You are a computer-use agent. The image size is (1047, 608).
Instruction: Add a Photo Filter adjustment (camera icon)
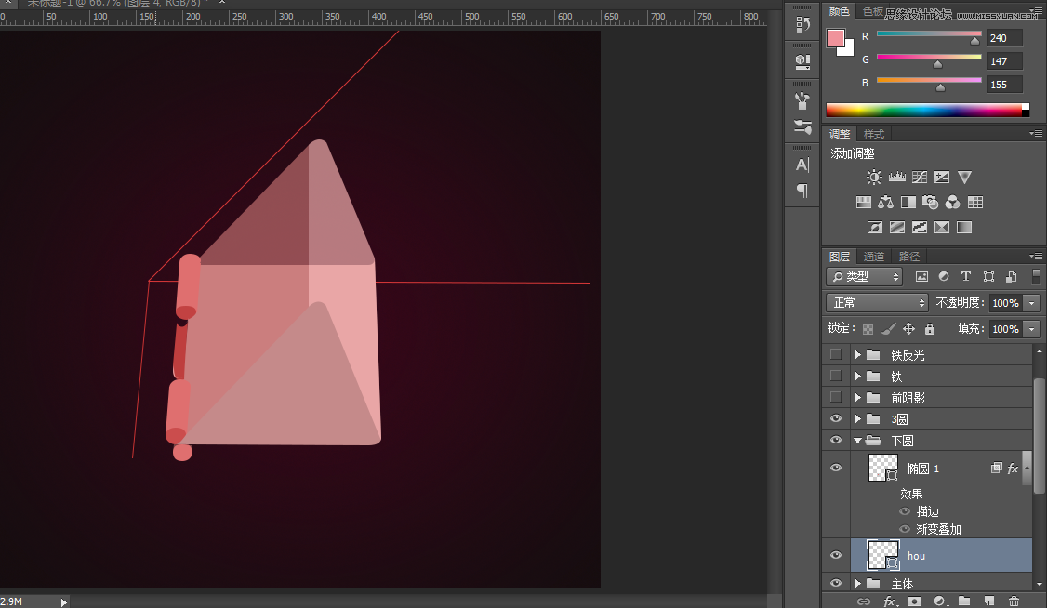(x=930, y=202)
